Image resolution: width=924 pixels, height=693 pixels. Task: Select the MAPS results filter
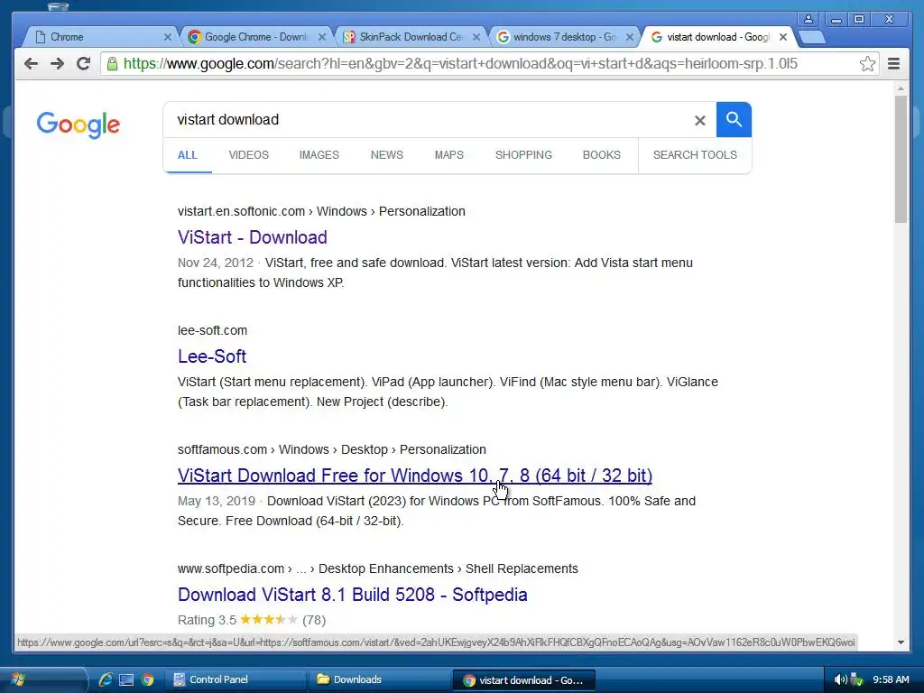pos(449,155)
